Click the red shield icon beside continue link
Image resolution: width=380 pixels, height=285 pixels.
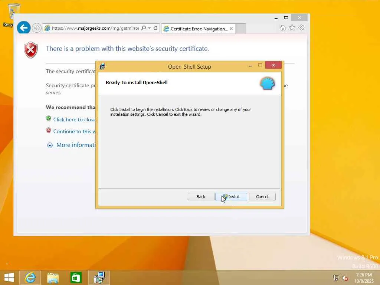49,130
